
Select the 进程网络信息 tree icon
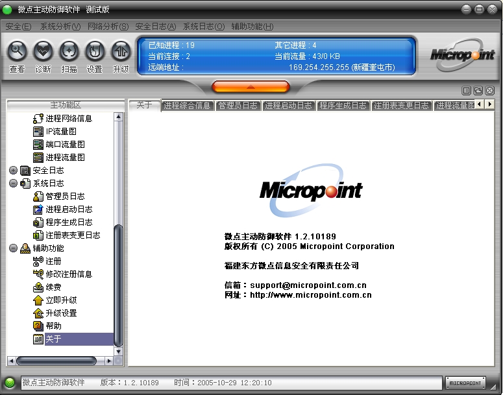[38, 118]
